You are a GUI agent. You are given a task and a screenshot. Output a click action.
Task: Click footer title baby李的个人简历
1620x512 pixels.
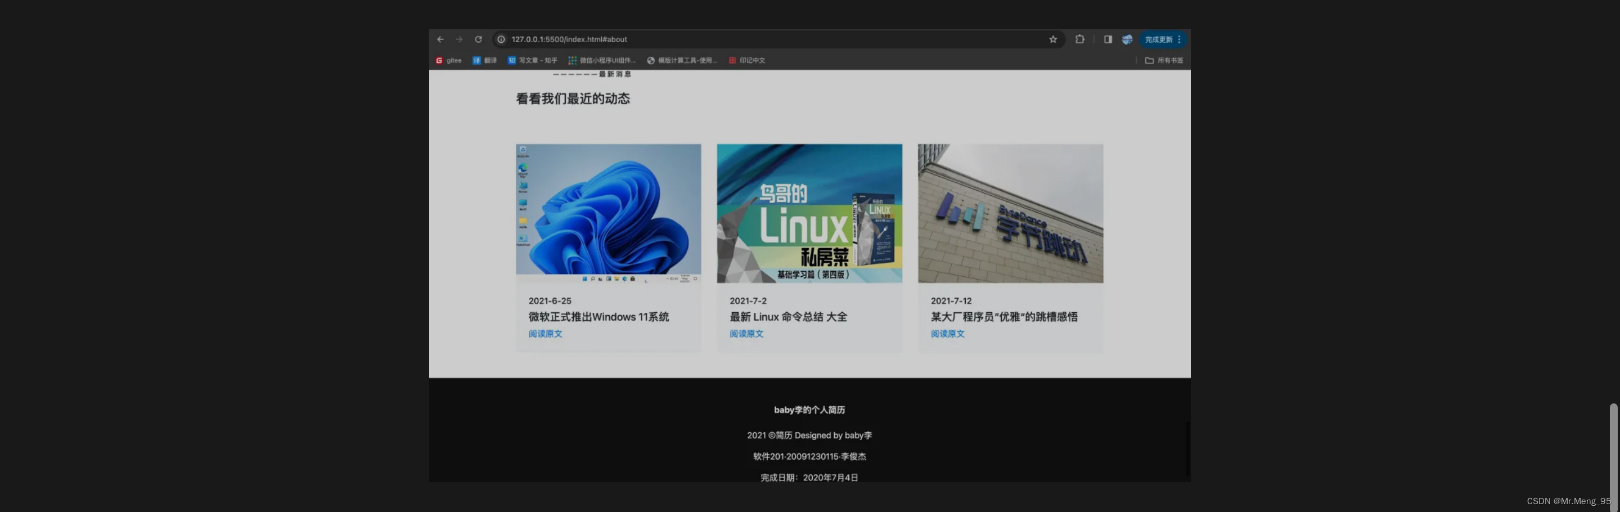pos(809,410)
